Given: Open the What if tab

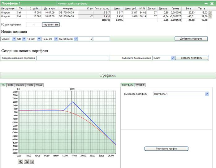Looking at the screenshot, I should click(x=140, y=85).
